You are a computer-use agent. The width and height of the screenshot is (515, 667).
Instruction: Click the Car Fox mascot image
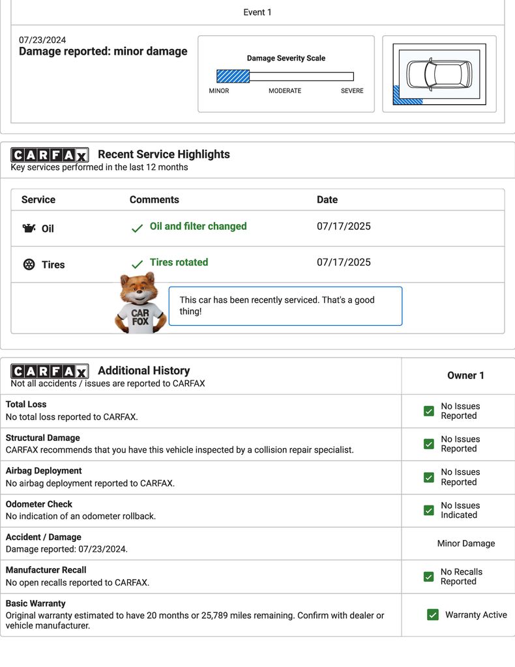(140, 303)
